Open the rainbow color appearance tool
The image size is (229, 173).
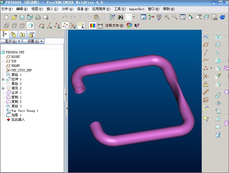[93, 26]
